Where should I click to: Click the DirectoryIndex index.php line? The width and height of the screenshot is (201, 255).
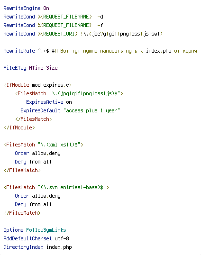click(x=37, y=247)
